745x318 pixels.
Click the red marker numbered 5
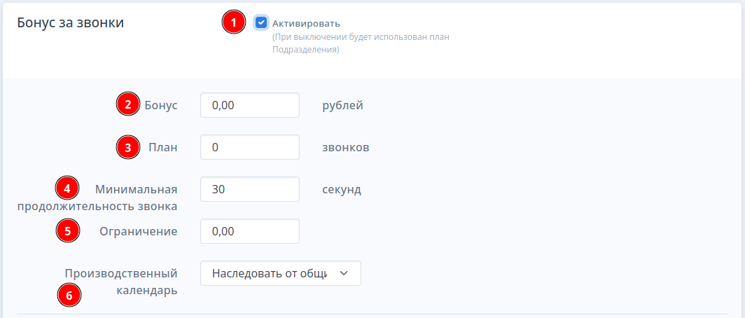pos(67,231)
